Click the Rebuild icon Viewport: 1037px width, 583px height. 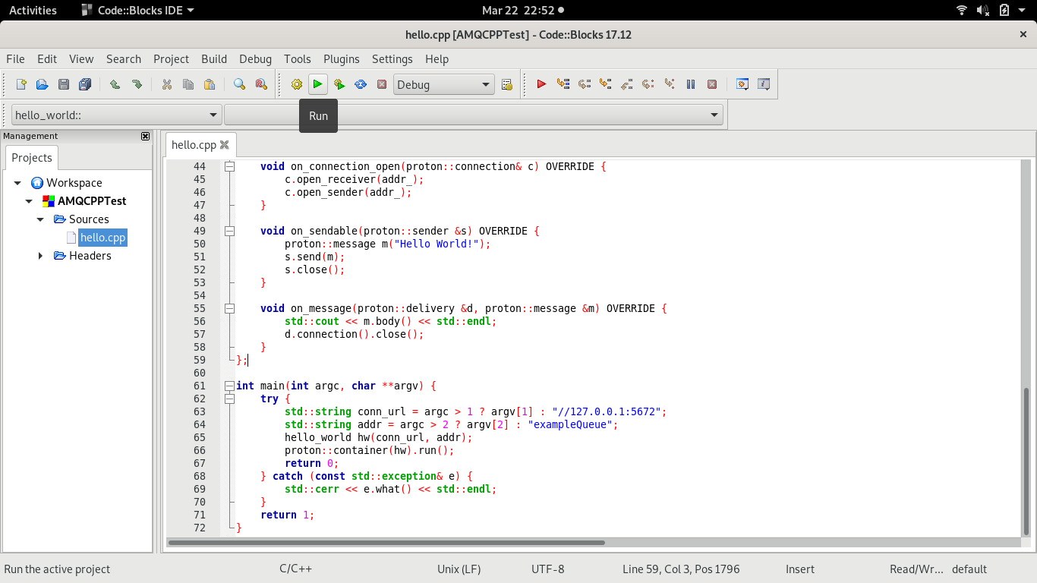[x=361, y=84]
